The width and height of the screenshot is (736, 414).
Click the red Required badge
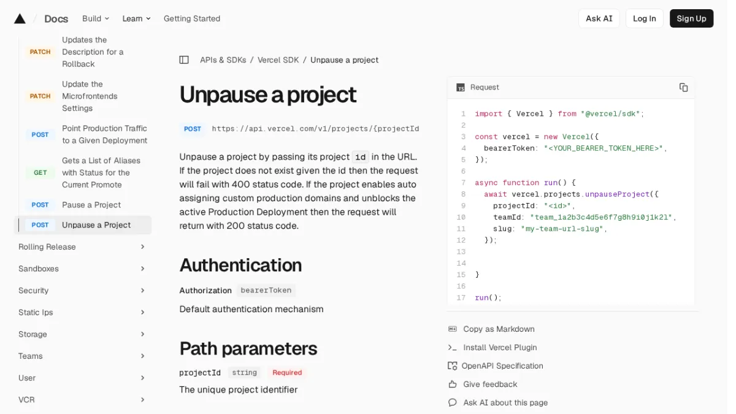pos(287,372)
